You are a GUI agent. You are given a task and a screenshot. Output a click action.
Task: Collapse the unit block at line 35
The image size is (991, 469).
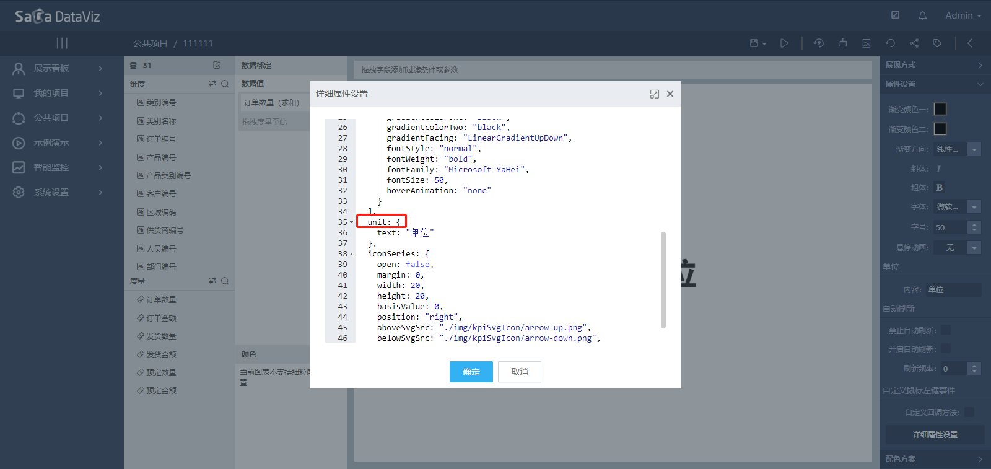click(x=352, y=222)
